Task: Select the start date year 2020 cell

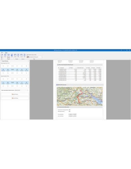Action: (12, 70)
